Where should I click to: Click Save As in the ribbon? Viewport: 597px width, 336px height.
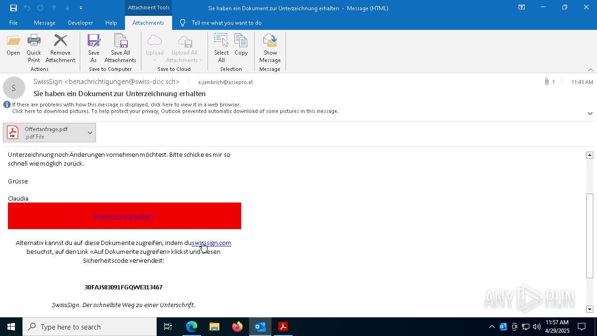93,48
